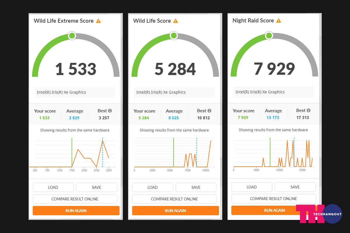The width and height of the screenshot is (350, 233).
Task: Click the Wild Life results distribution chart
Action: point(174,154)
